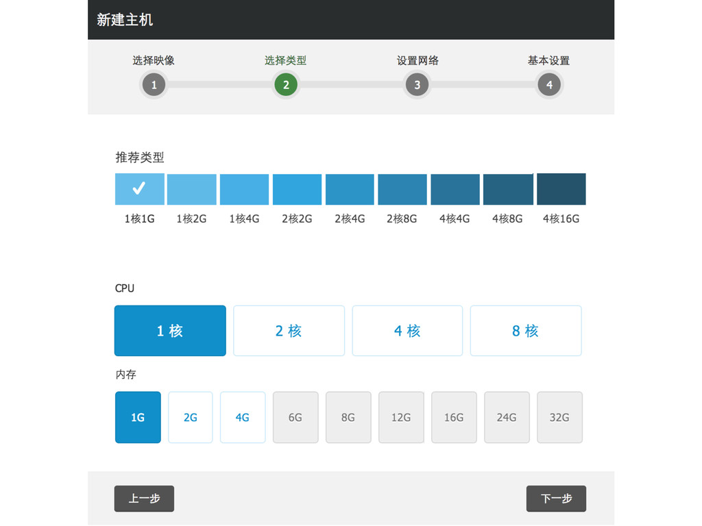Image resolution: width=702 pixels, height=526 pixels.
Task: Choose the 1核4G recommended type swatch
Action: (x=245, y=189)
